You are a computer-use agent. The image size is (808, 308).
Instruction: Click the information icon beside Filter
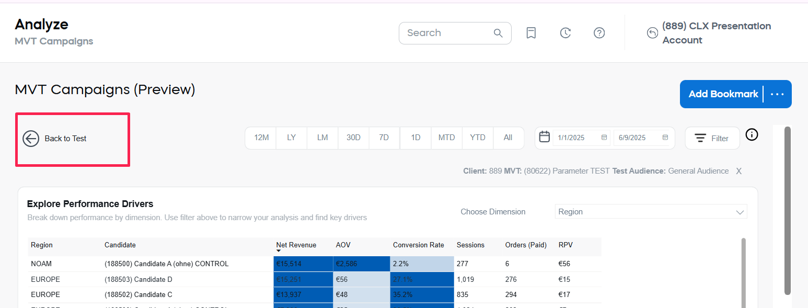tap(752, 135)
